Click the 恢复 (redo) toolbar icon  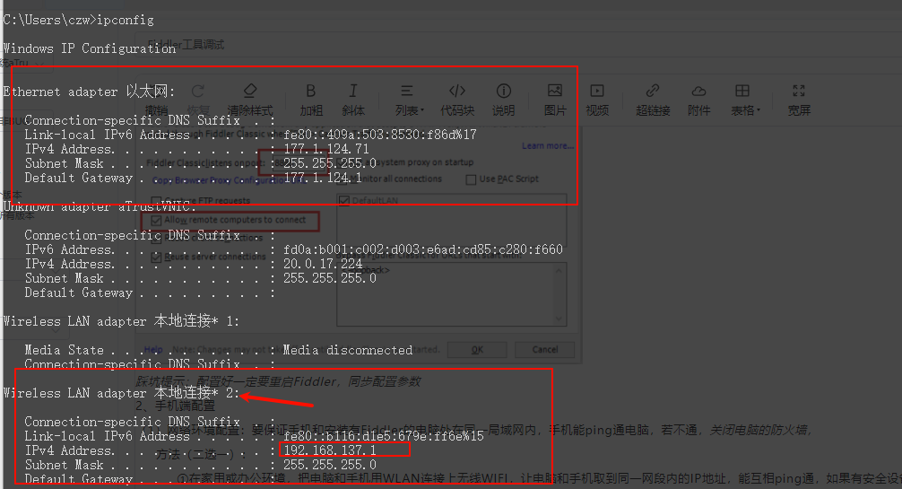(x=197, y=92)
